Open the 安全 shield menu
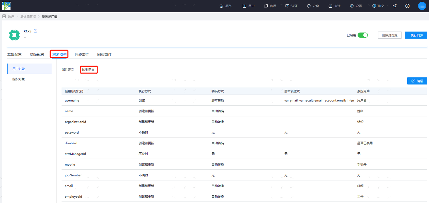429x203 pixels. pyautogui.click(x=313, y=6)
